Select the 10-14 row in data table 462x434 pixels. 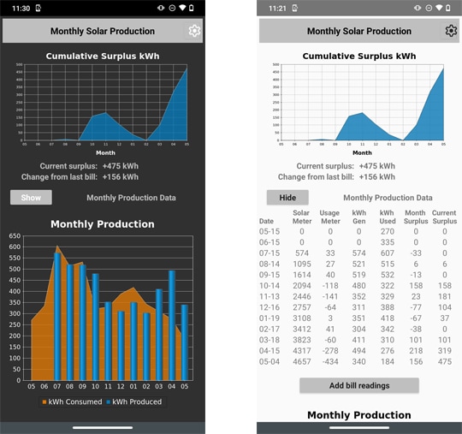pos(358,285)
